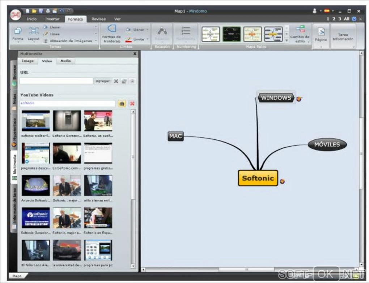This screenshot has width=369, height=283.
Task: Click the X icon next to Agregar
Action: pyautogui.click(x=116, y=81)
